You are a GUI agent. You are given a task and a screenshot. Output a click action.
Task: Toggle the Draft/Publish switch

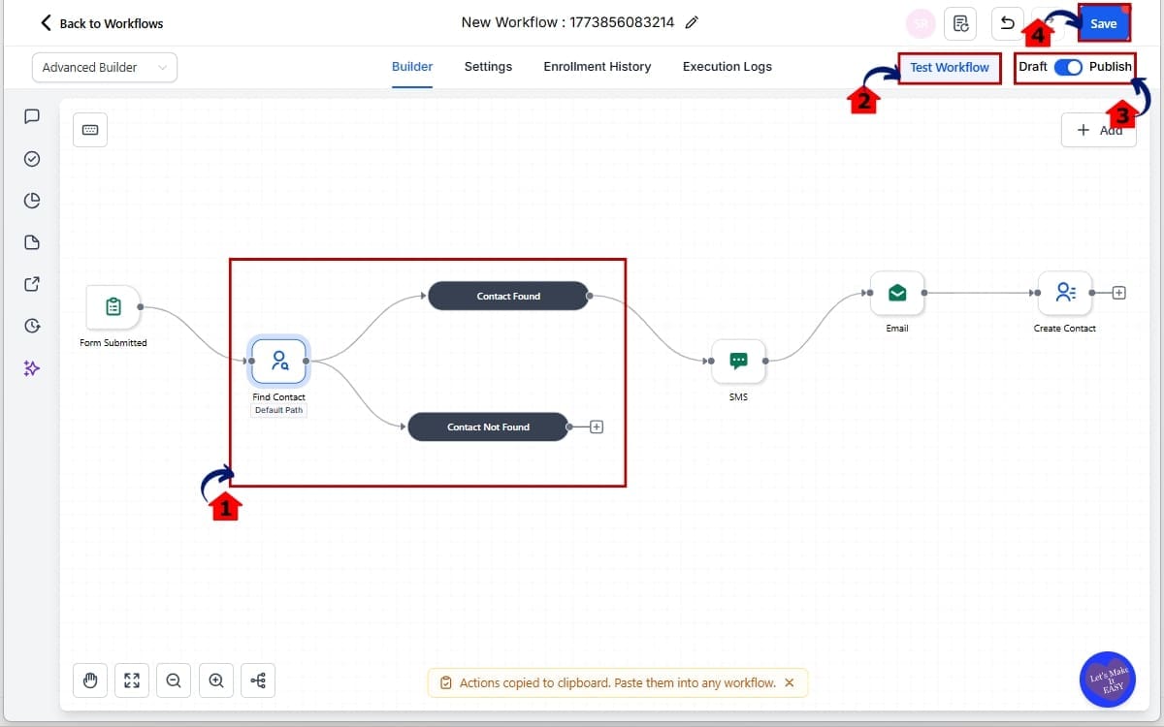[x=1068, y=67]
